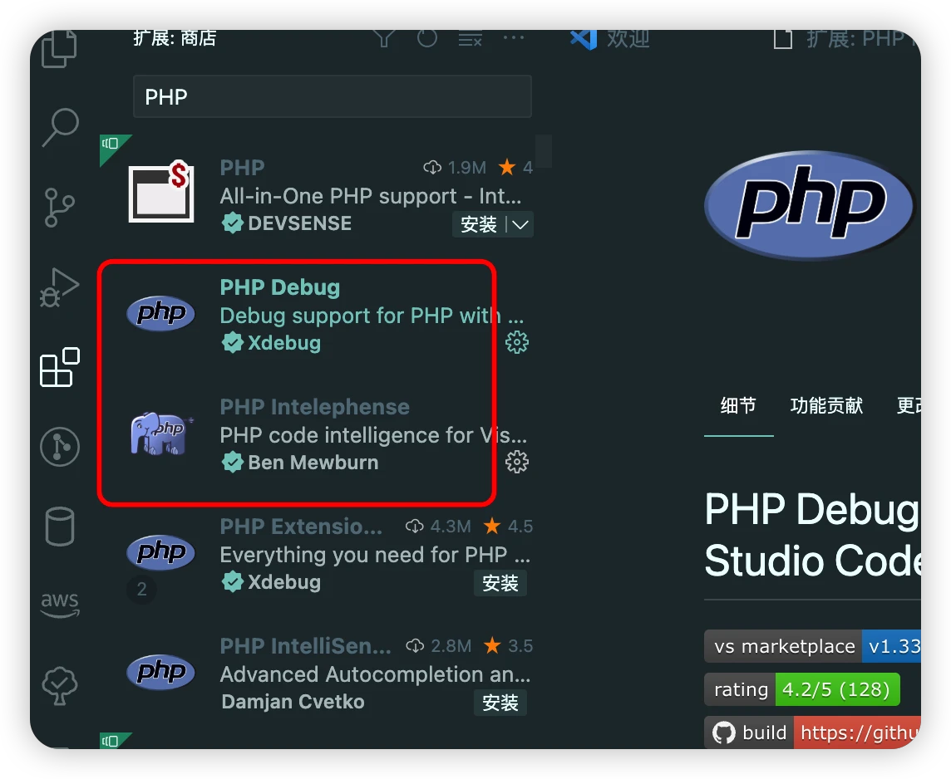Click the "Debug support for PHP" description
The width and height of the screenshot is (951, 779).
click(372, 315)
